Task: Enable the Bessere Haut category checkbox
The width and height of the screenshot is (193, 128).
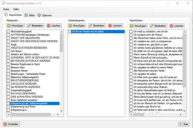Action: 8,67
